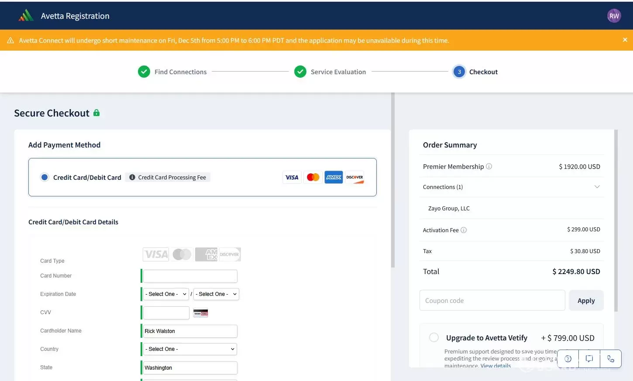Click the Apply coupon button
Viewport: 633px width, 381px height.
click(x=586, y=300)
